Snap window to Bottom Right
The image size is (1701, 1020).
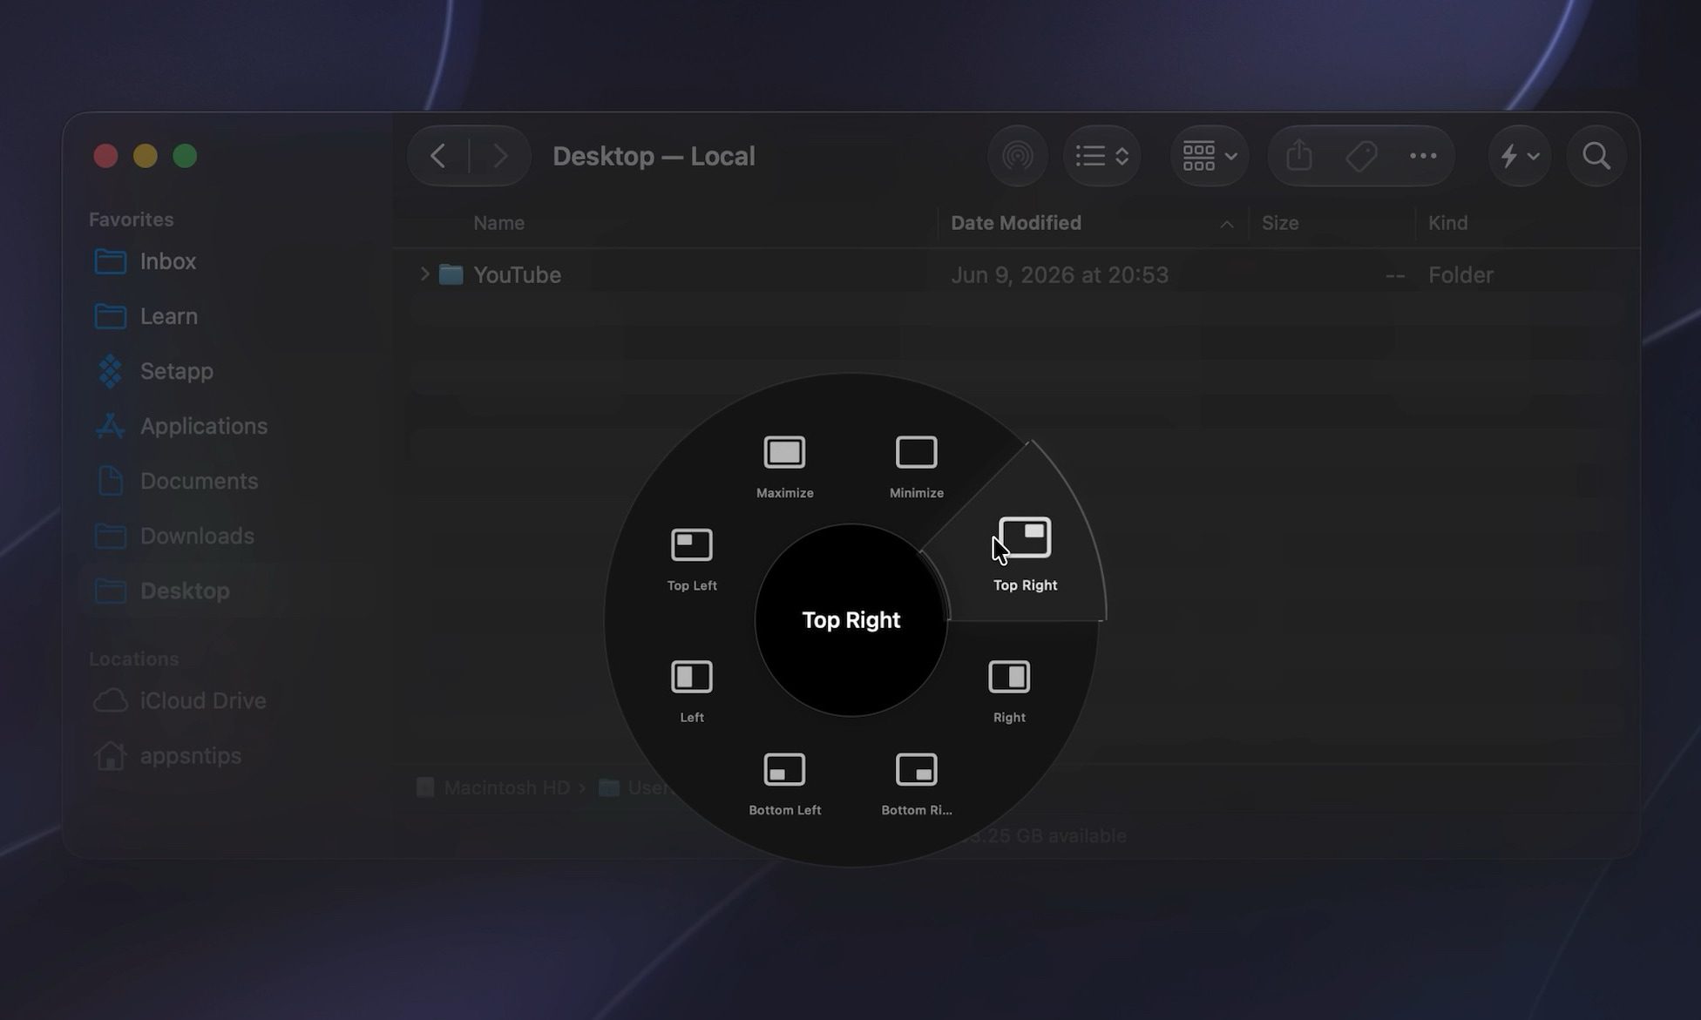(x=916, y=784)
